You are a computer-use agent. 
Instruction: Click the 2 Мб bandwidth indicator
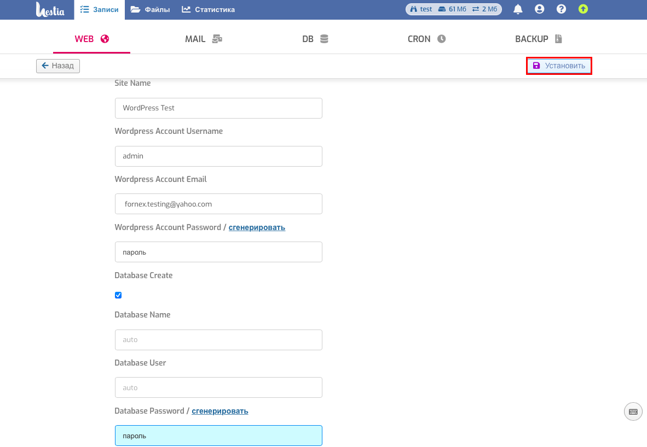point(485,9)
